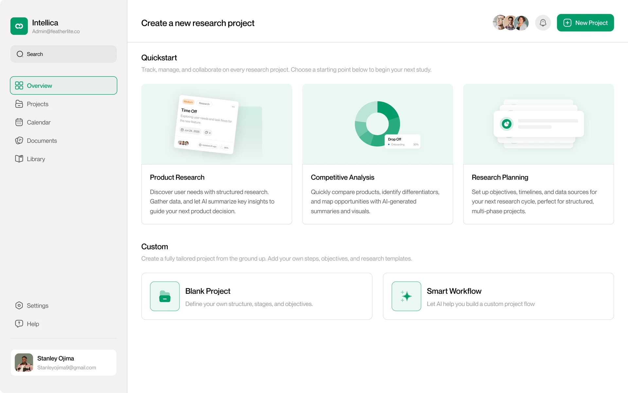Click the Calendar icon in sidebar
This screenshot has width=628, height=393.
tap(19, 122)
